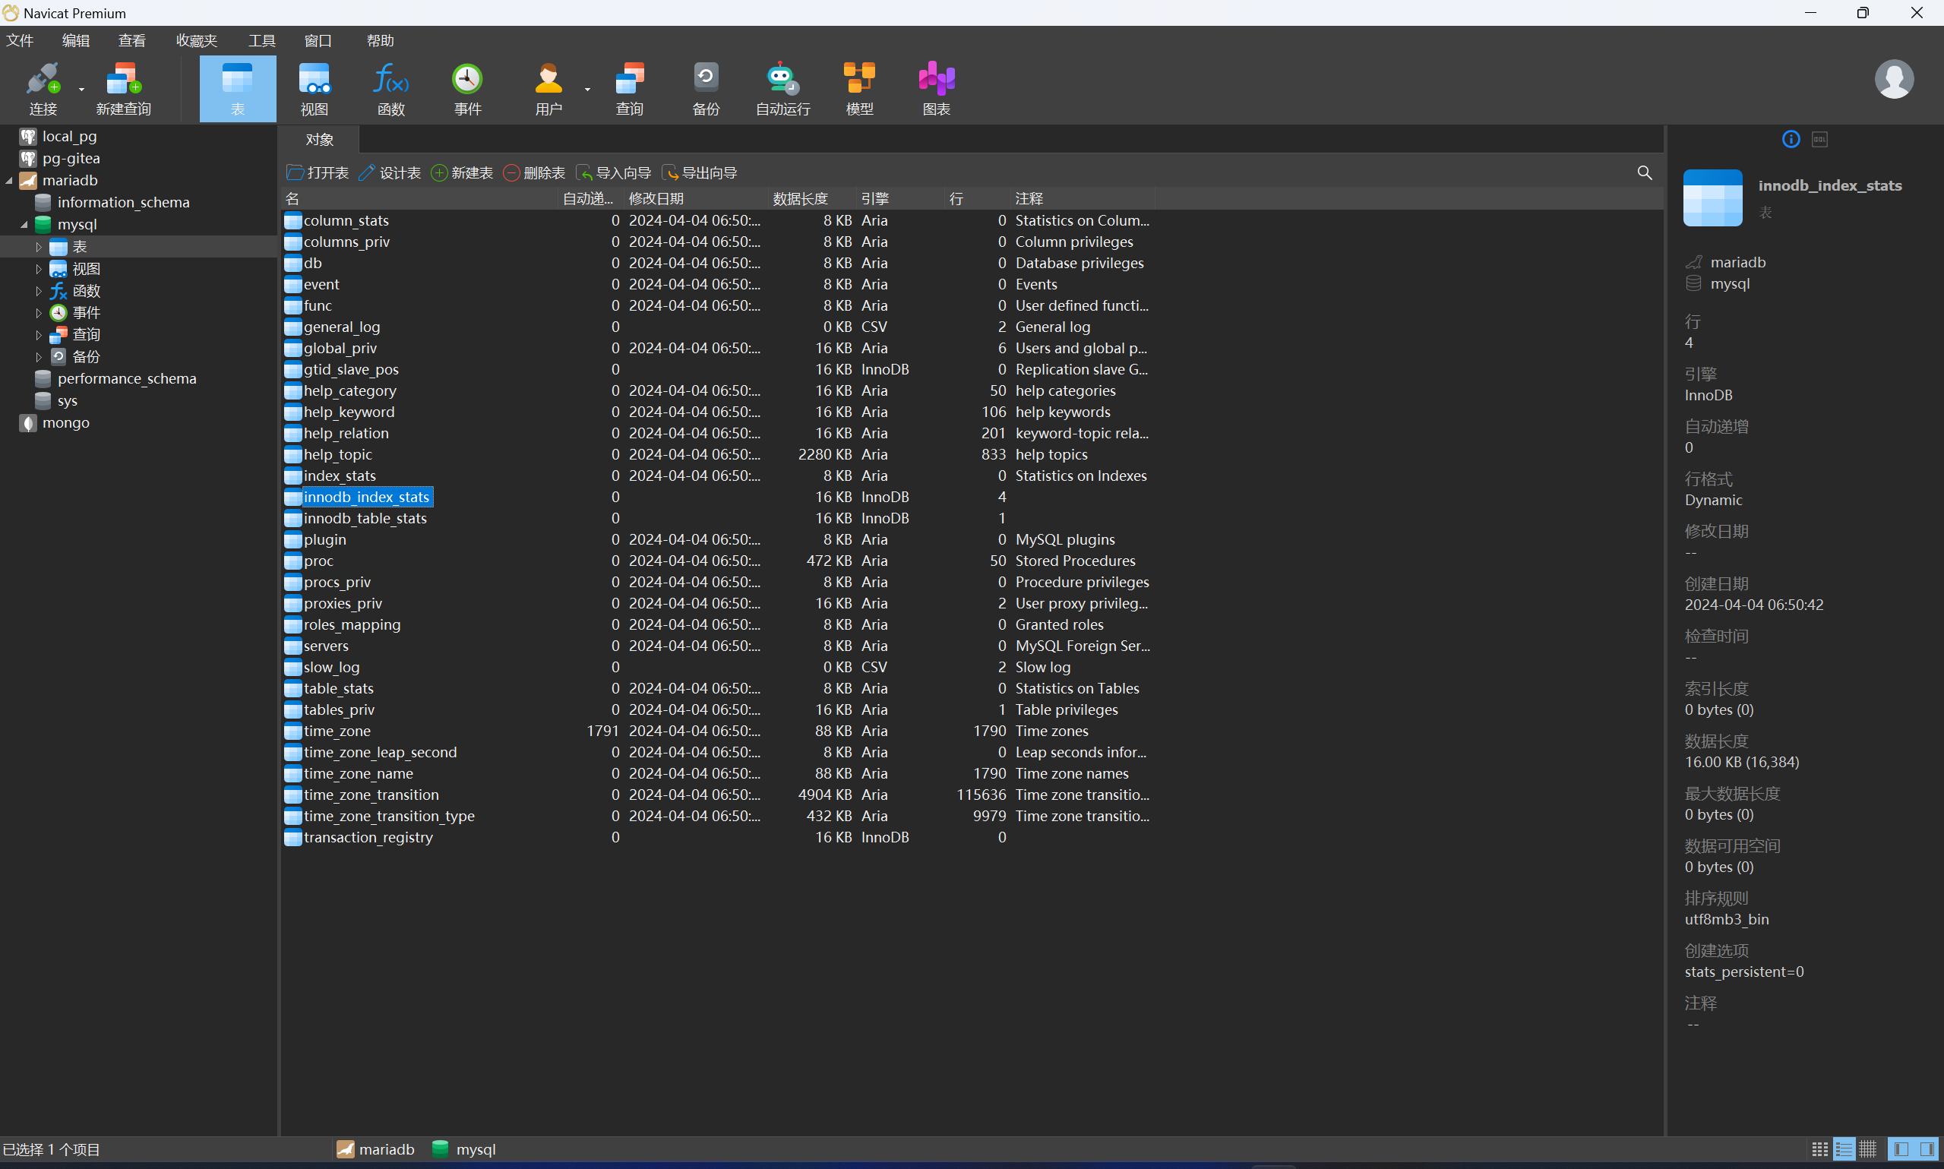Click the 导出向导 button
Viewport: 1944px width, 1169px height.
[x=700, y=172]
